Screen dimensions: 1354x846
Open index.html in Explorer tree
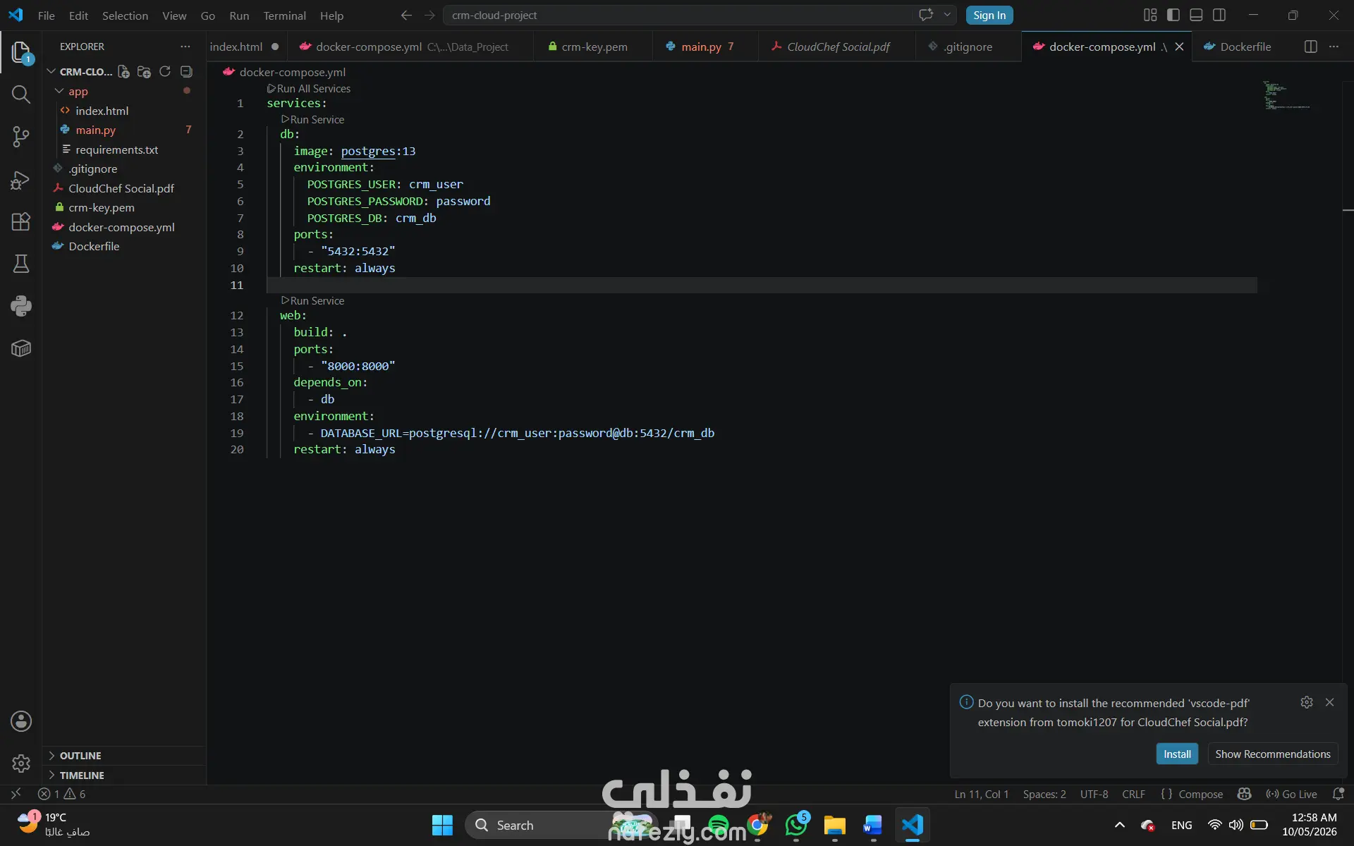(x=102, y=111)
